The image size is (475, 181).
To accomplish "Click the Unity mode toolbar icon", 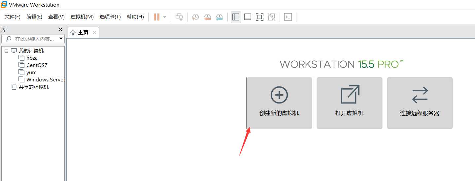I will click(x=271, y=17).
